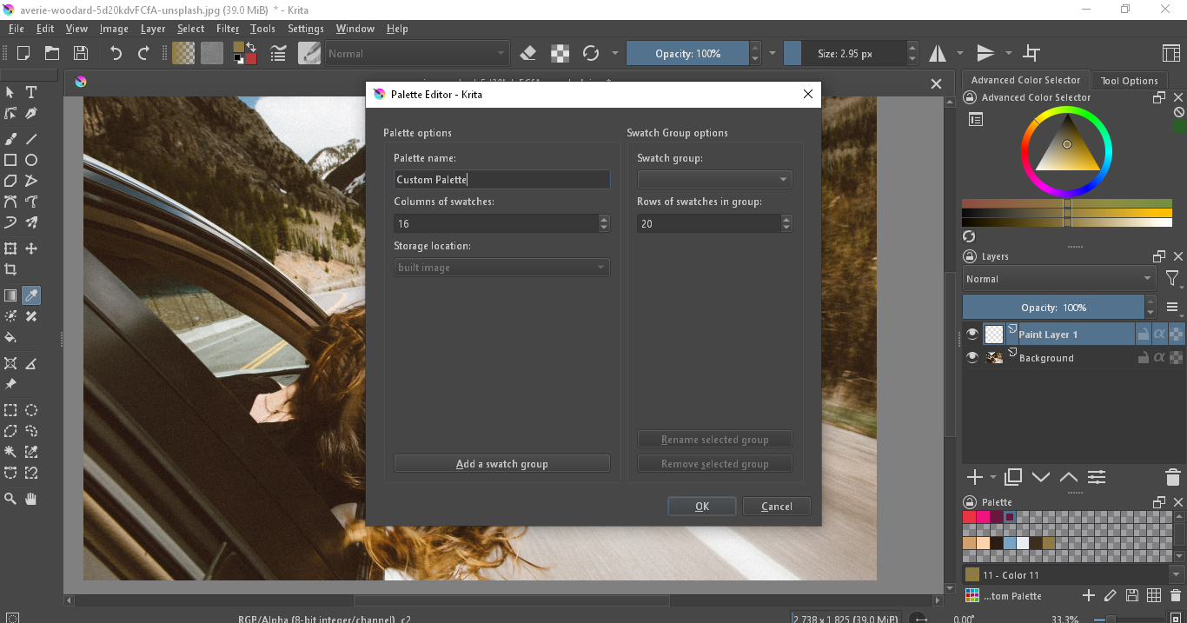
Task: Open the Edit brush settings icon
Action: (278, 53)
